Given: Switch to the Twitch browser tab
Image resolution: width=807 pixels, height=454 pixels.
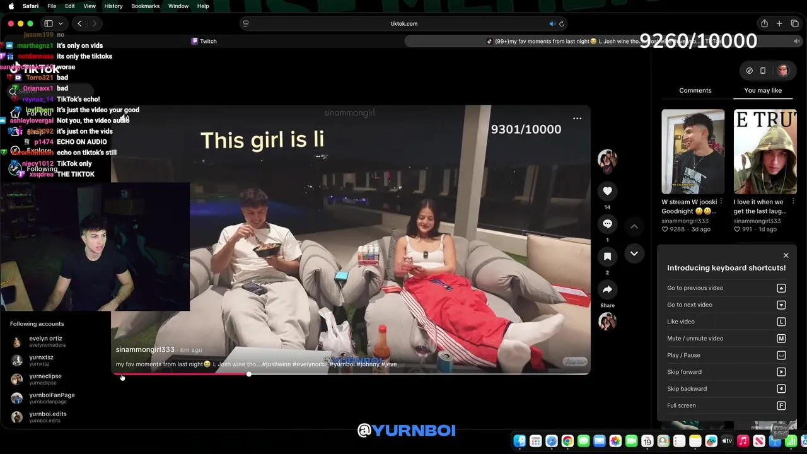Looking at the screenshot, I should [x=204, y=41].
